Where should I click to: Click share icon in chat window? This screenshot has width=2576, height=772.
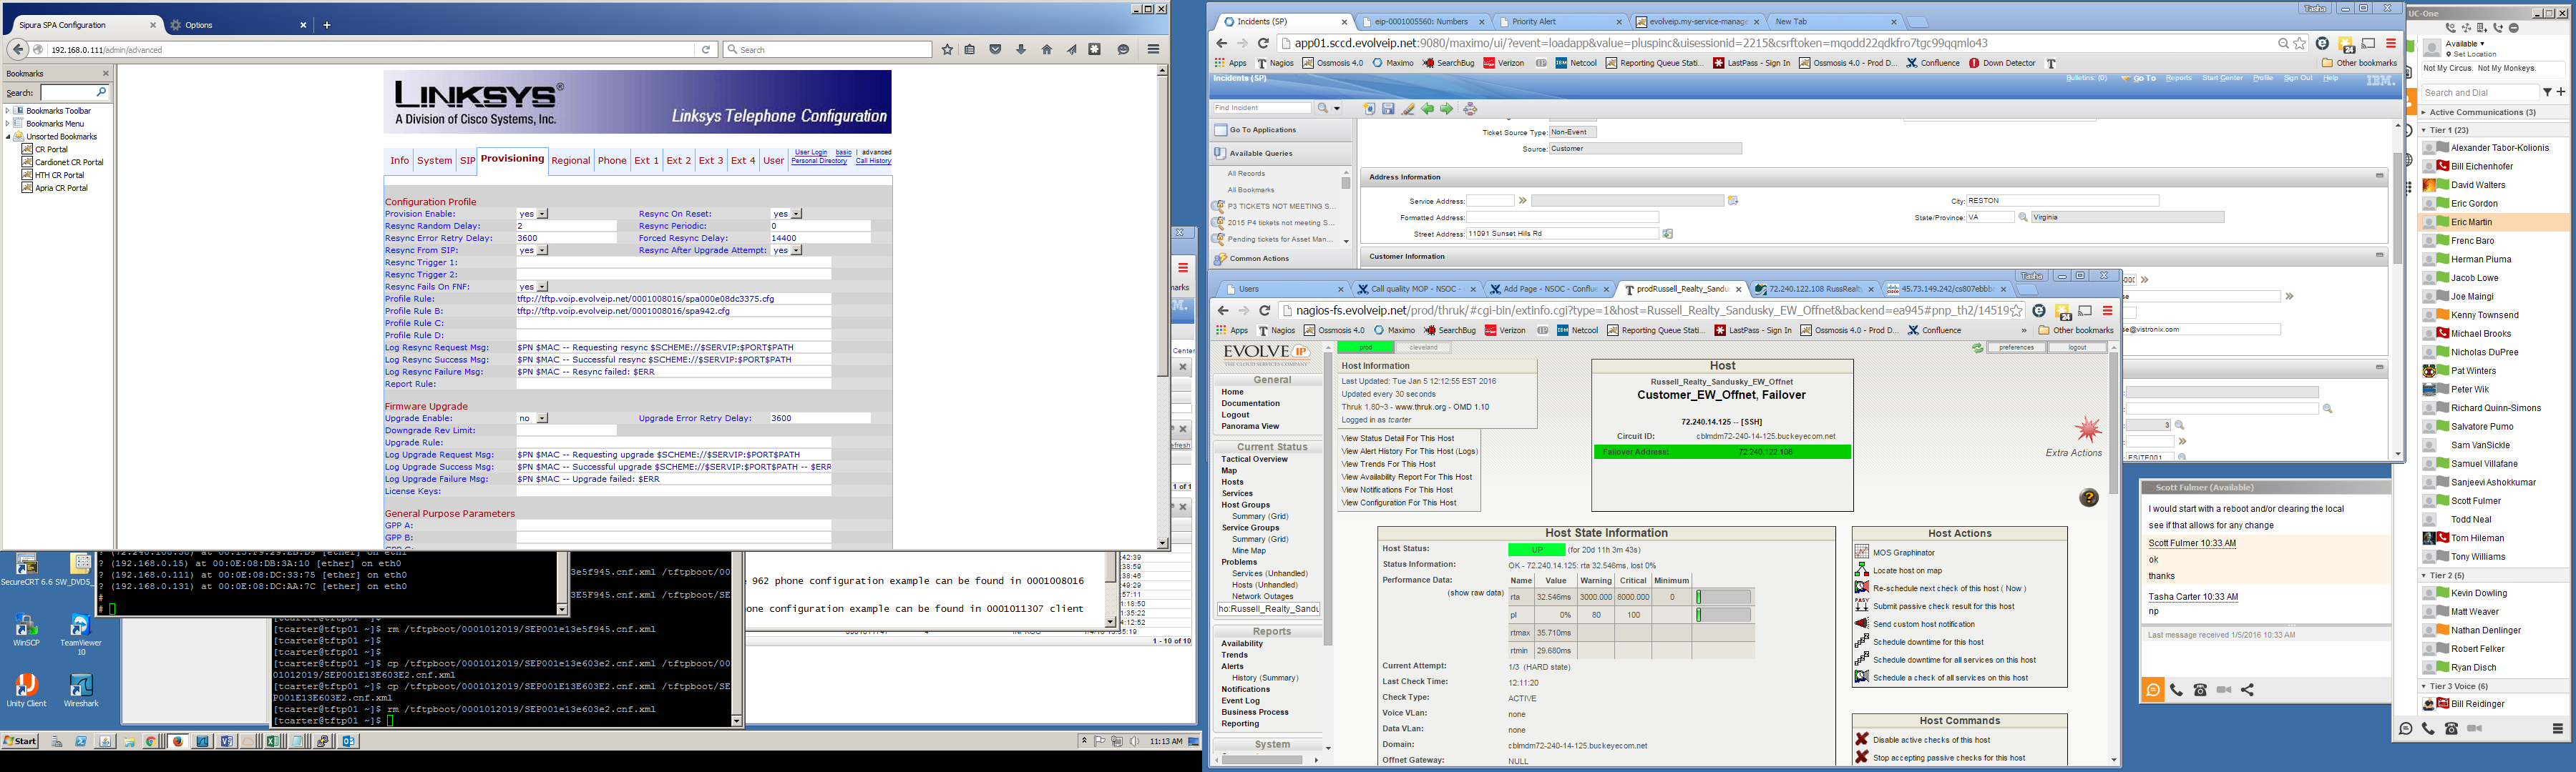(x=2247, y=690)
